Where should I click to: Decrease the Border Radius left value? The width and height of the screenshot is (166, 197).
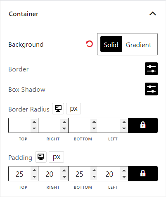click(124, 128)
